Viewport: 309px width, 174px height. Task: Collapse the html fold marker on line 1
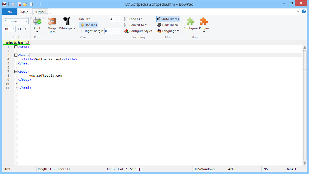(16, 47)
